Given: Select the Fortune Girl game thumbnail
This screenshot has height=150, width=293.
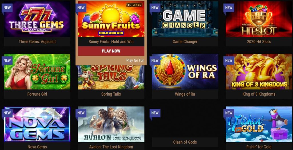Looking at the screenshot, I should [37, 72].
